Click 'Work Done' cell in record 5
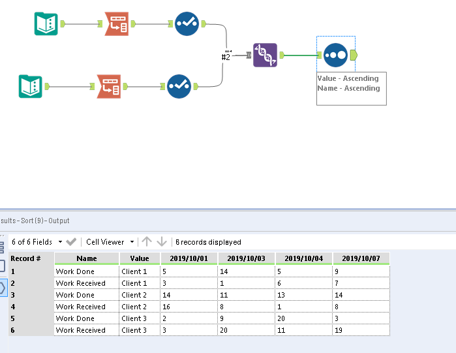This screenshot has width=456, height=353. point(87,318)
